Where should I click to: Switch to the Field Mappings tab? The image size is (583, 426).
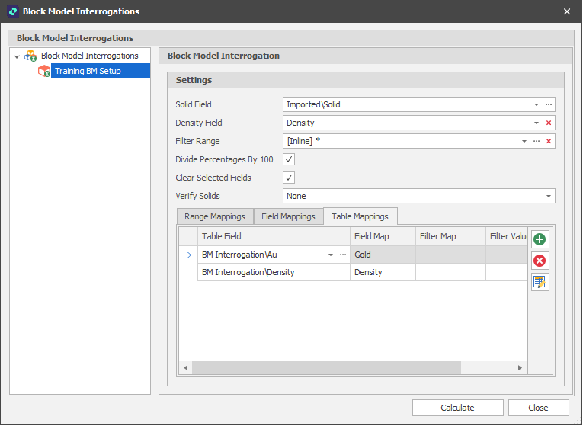point(288,216)
